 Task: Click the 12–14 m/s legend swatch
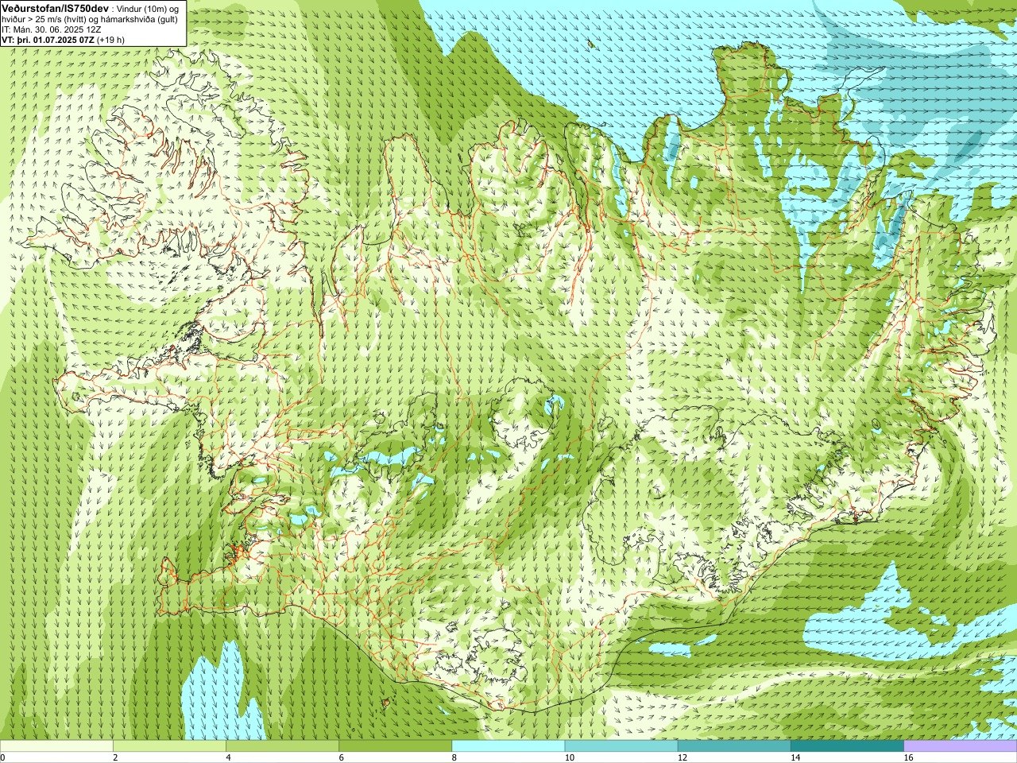pos(734,746)
